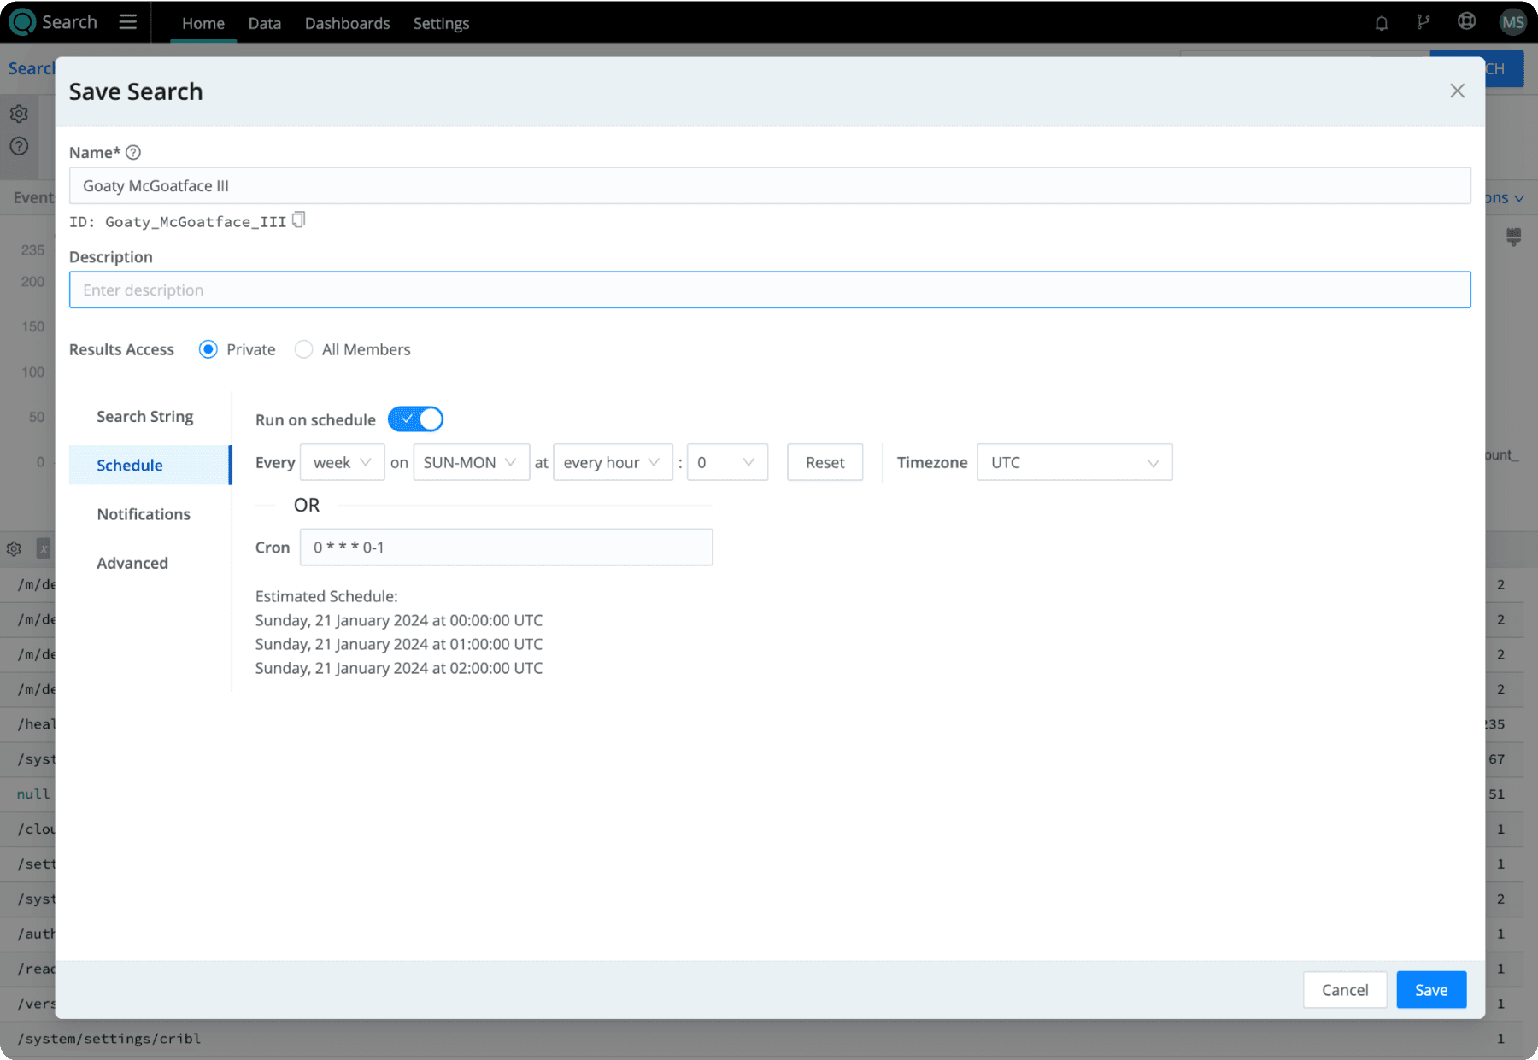Open the Search String tab
This screenshot has height=1060, width=1538.
[145, 417]
